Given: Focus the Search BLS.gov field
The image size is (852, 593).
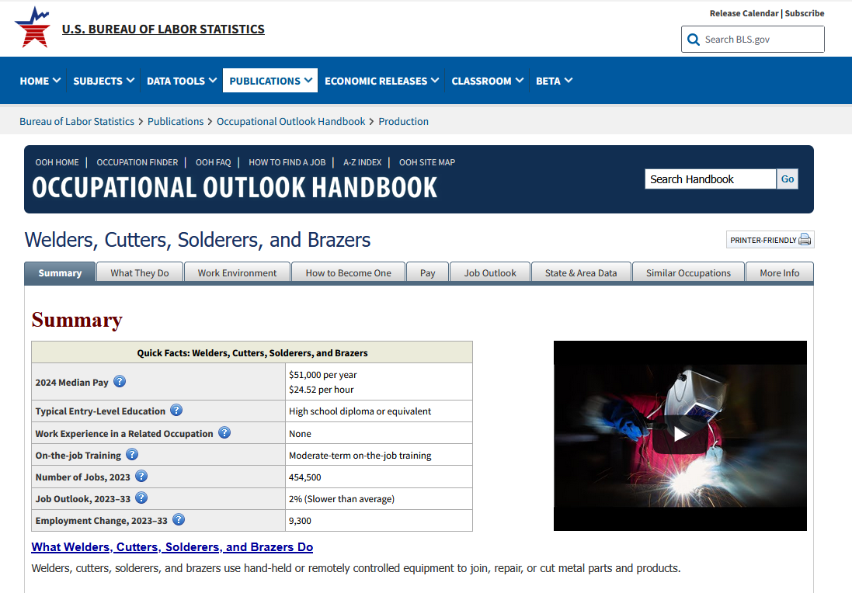Looking at the screenshot, I should pos(753,39).
